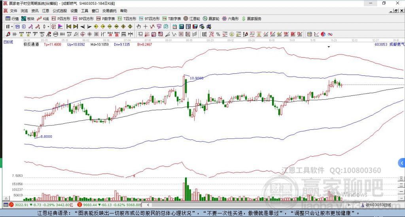Click the blue infinity symbol icon

pyautogui.click(x=329, y=34)
